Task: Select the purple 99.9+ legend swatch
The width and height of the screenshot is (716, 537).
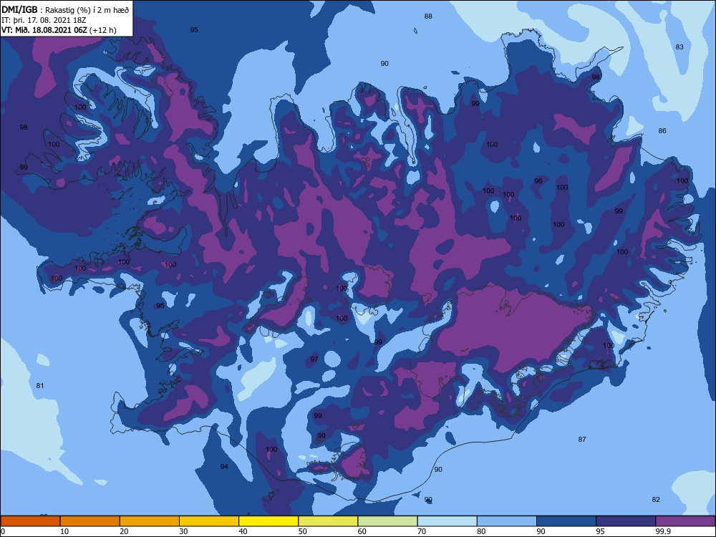Action: pos(685,521)
